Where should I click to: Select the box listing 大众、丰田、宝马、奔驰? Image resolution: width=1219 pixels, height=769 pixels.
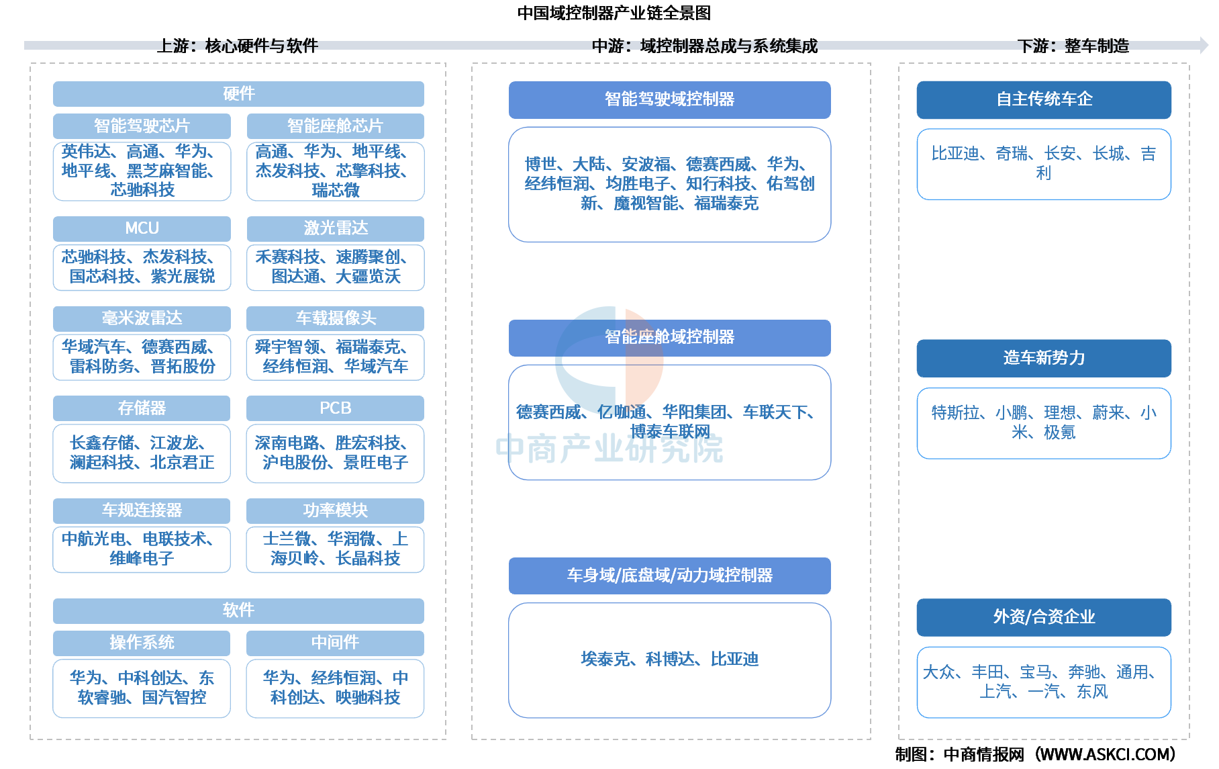1044,682
